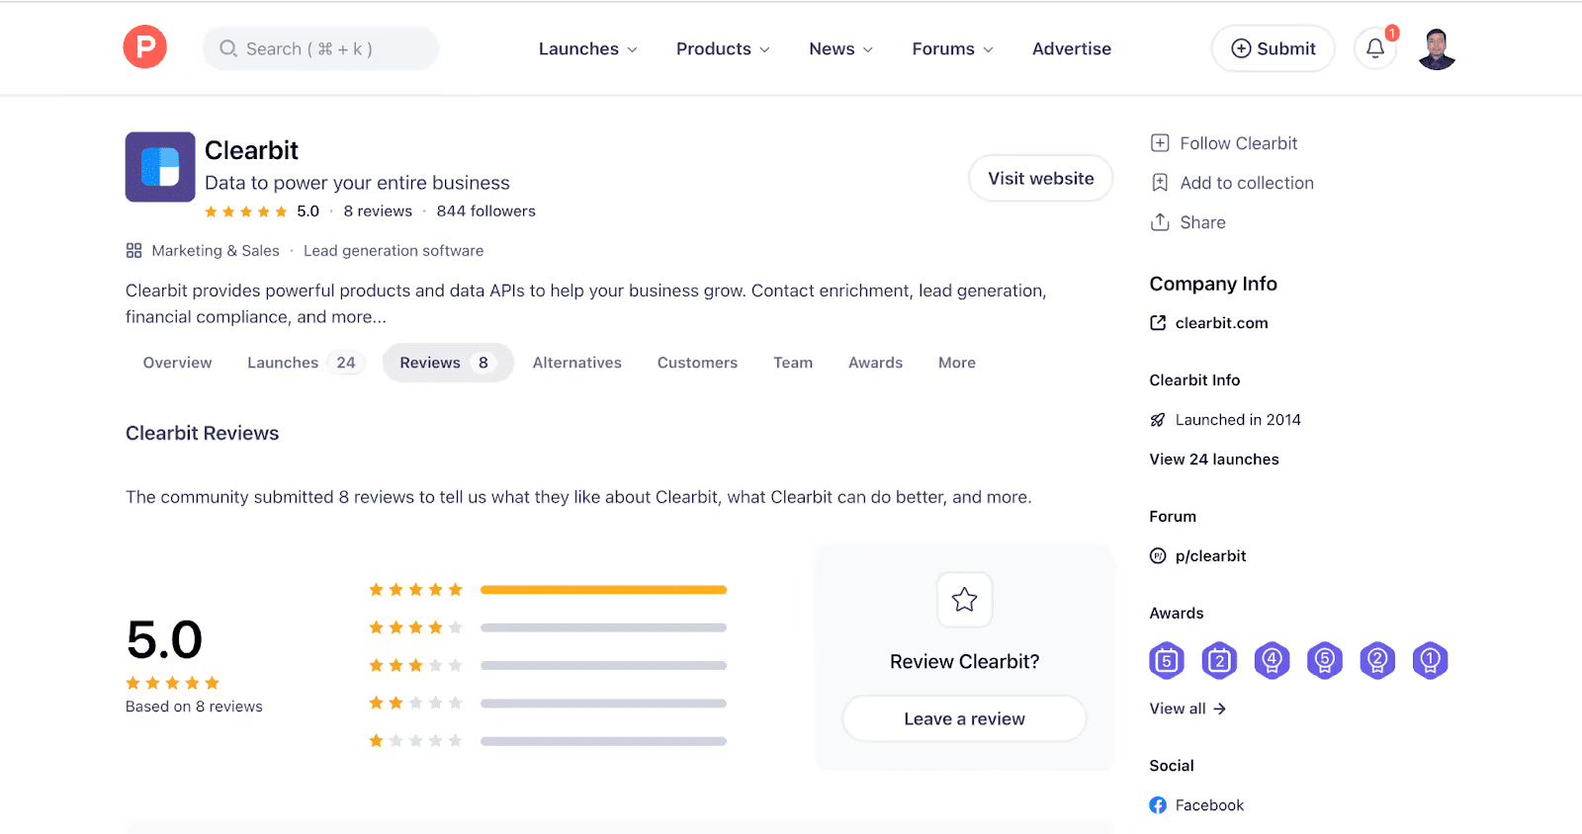Expand the Forums dropdown
The image size is (1582, 834).
950,48
